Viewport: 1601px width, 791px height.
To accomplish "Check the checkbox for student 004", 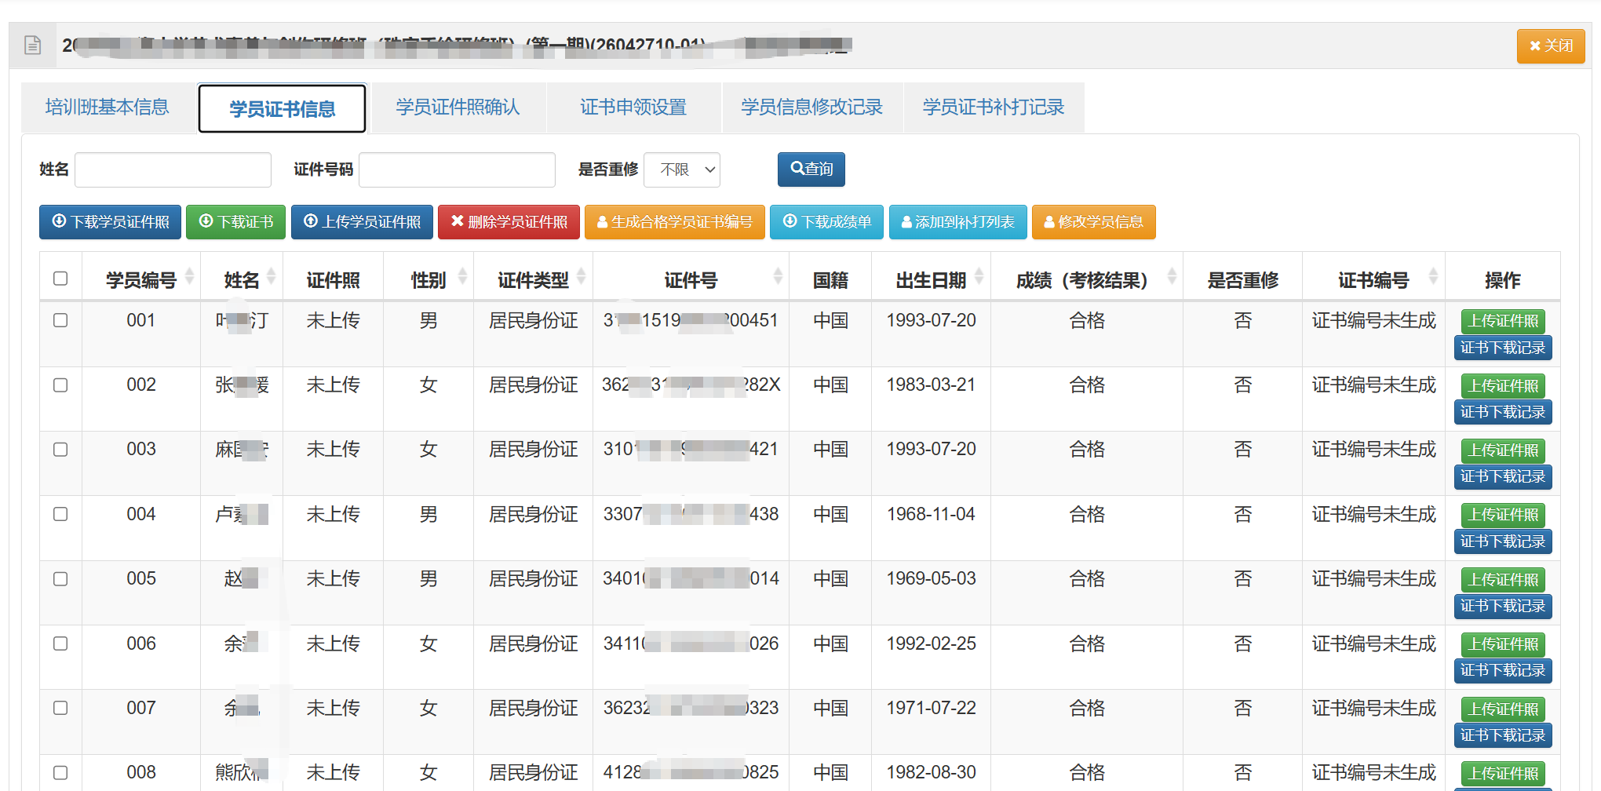I will 60,514.
